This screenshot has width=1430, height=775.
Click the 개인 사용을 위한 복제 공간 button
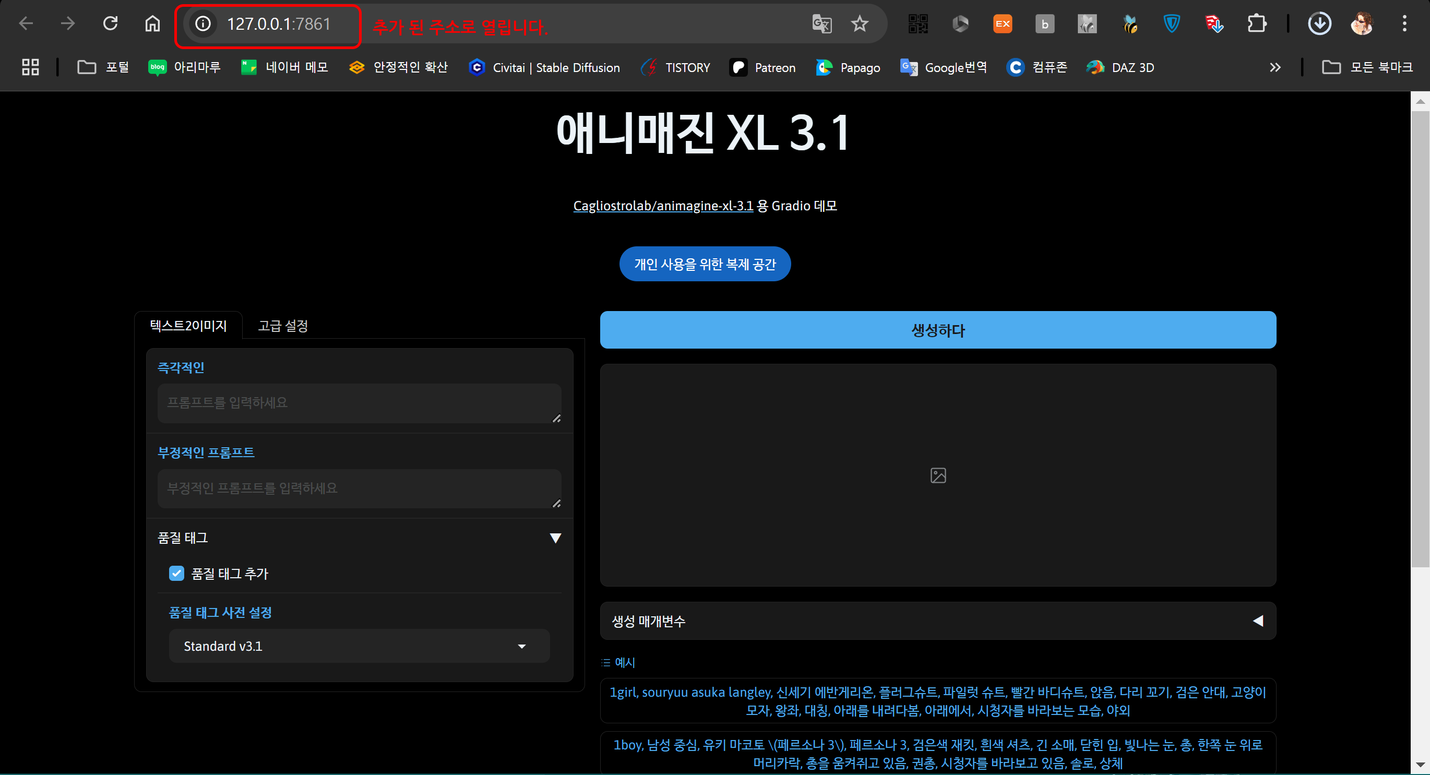coord(705,264)
